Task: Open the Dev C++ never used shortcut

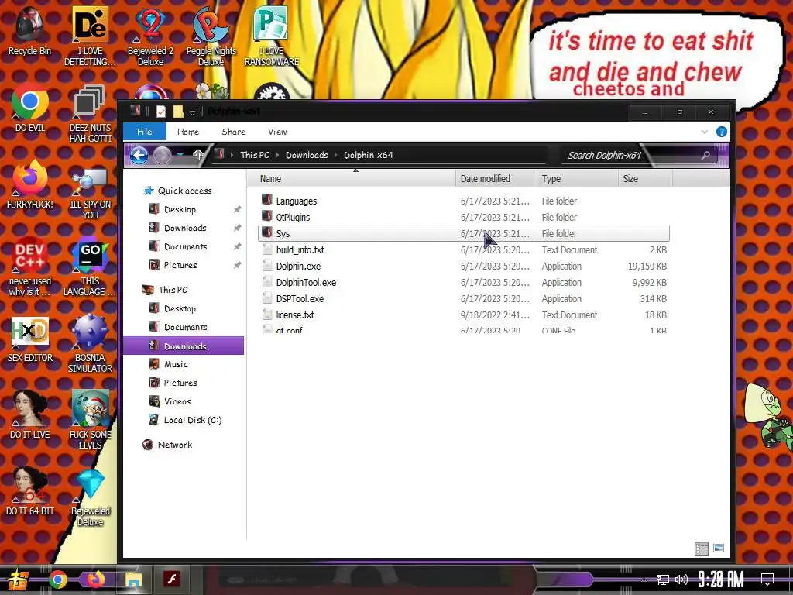Action: click(30, 267)
